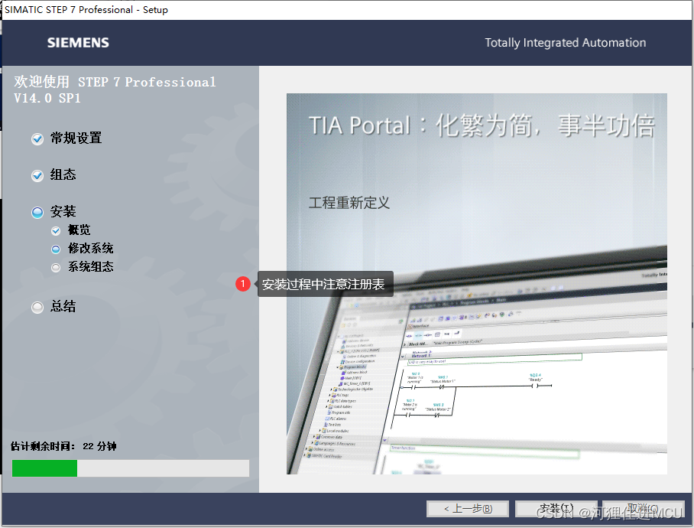Select the 安装 step label
Screen dimensions: 694x528
click(x=63, y=211)
